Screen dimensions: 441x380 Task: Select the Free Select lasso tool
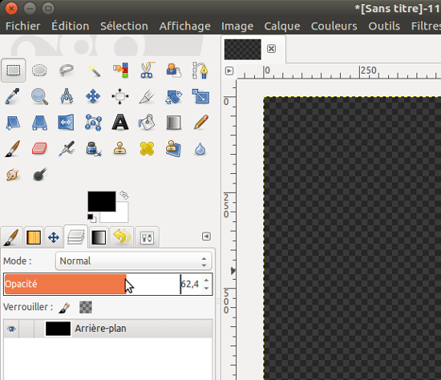66,70
